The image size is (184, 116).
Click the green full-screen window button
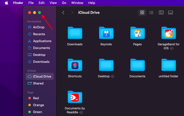[x=39, y=13]
